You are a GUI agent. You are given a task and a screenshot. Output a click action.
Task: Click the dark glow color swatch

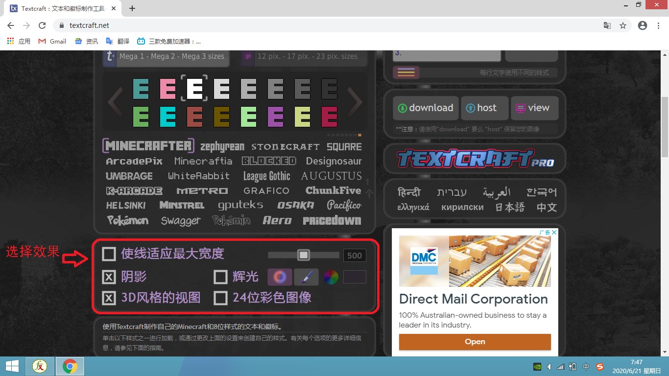point(355,277)
